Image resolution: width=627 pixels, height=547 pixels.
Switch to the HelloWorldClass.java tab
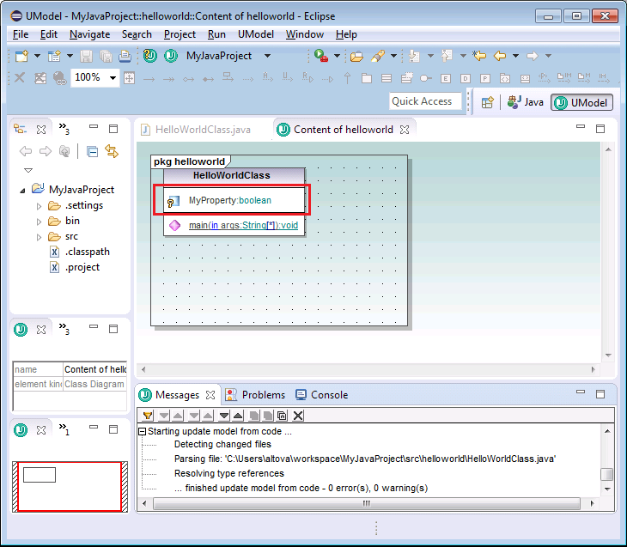click(203, 130)
